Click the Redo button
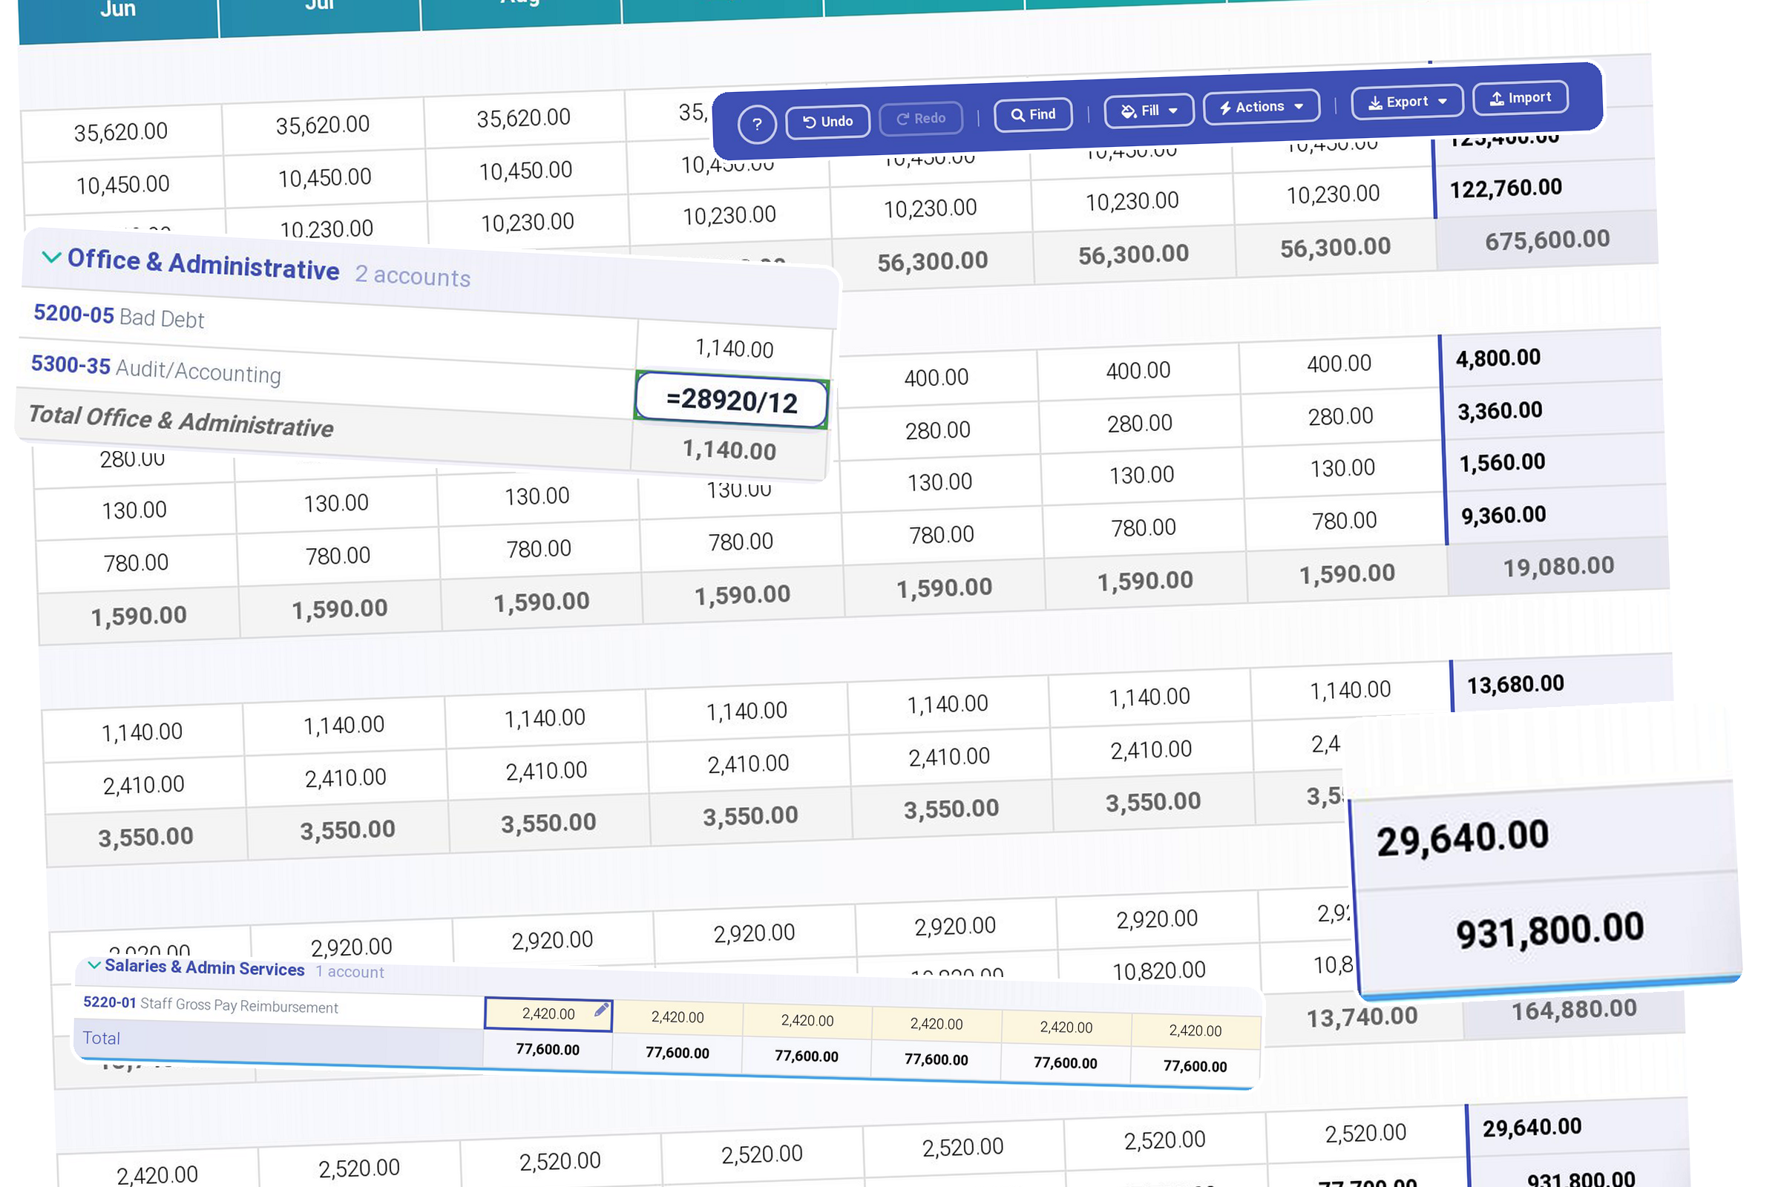 pyautogui.click(x=920, y=118)
